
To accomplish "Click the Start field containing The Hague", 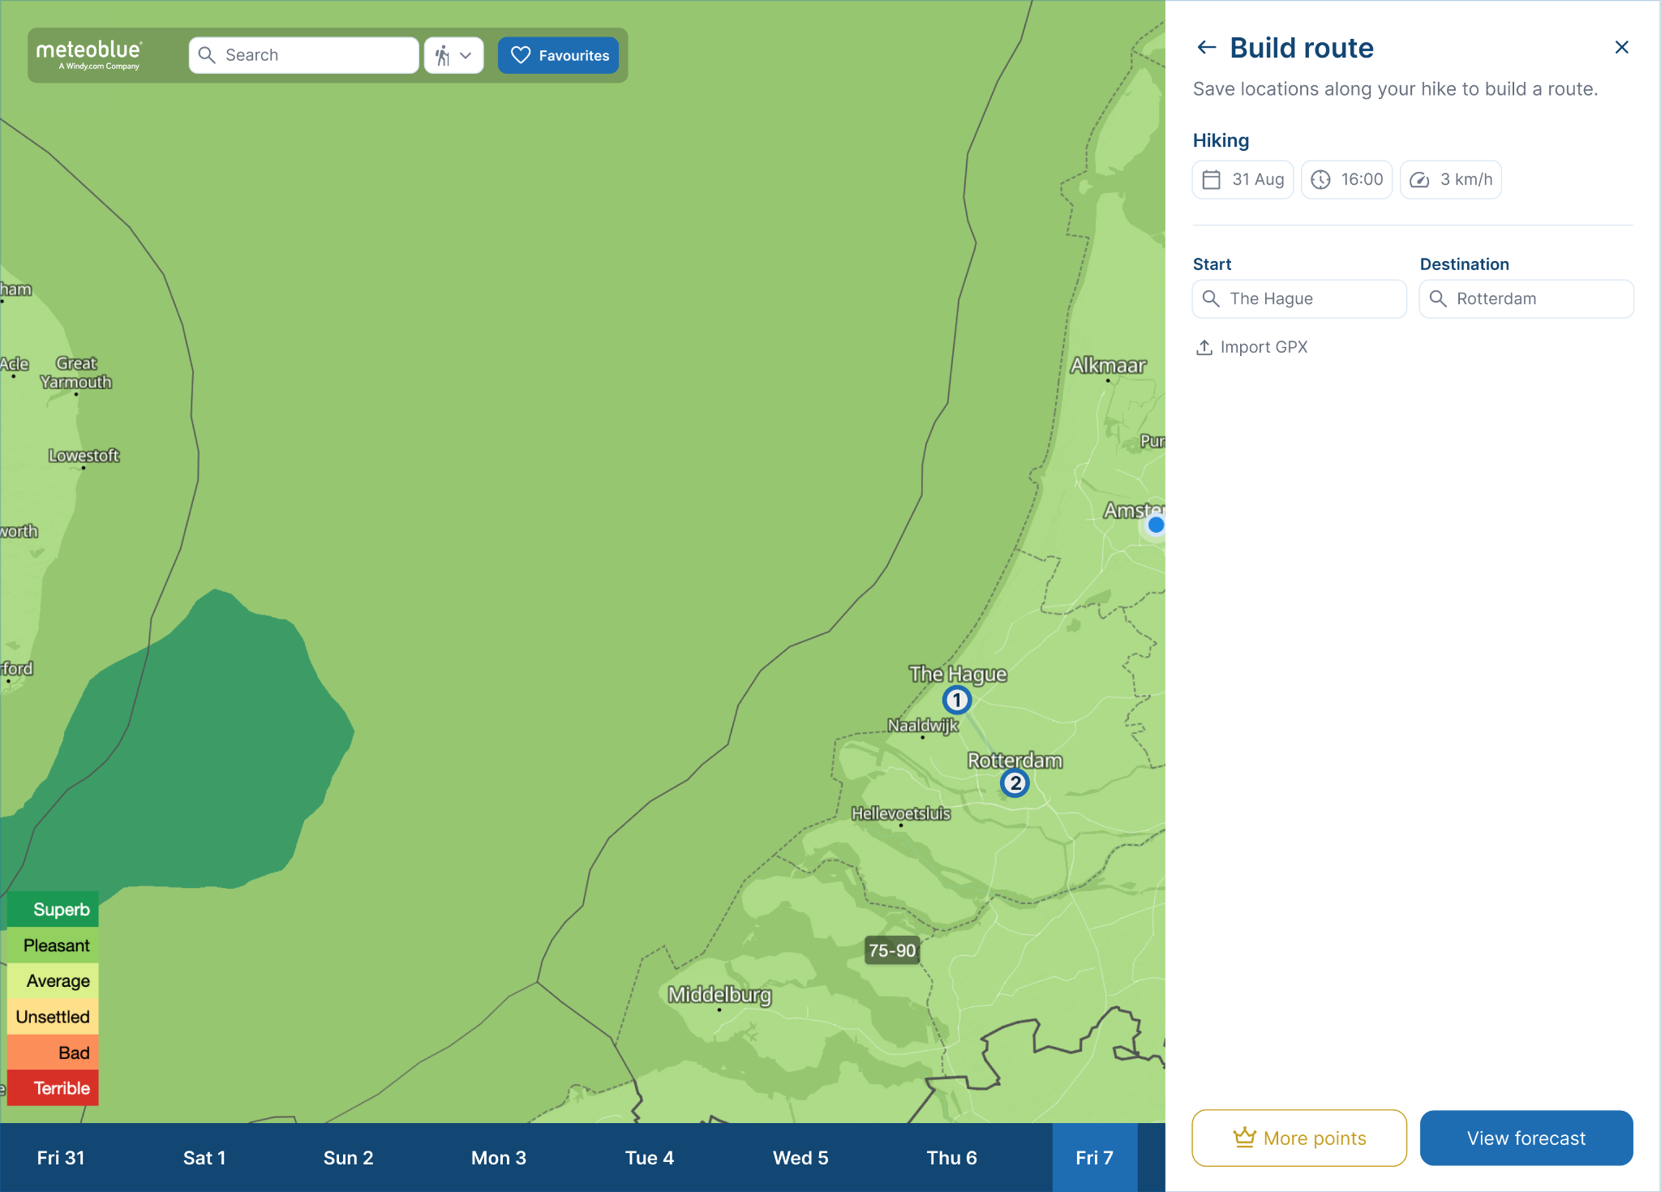I will coord(1299,298).
